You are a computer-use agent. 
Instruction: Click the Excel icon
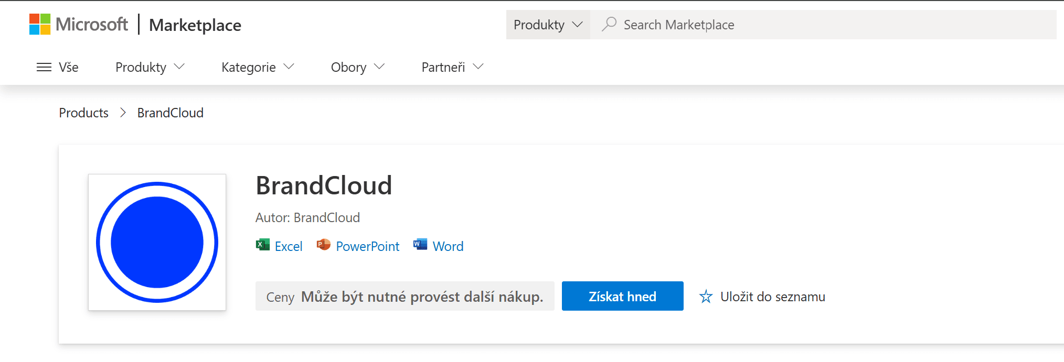263,245
